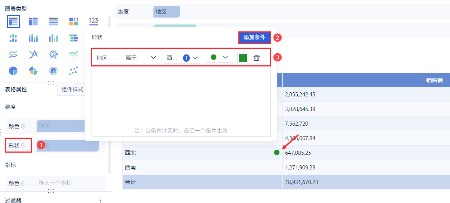Viewport: 450px width, 203px height.
Task: Click the 图表类型 section heading
Action: click(16, 9)
